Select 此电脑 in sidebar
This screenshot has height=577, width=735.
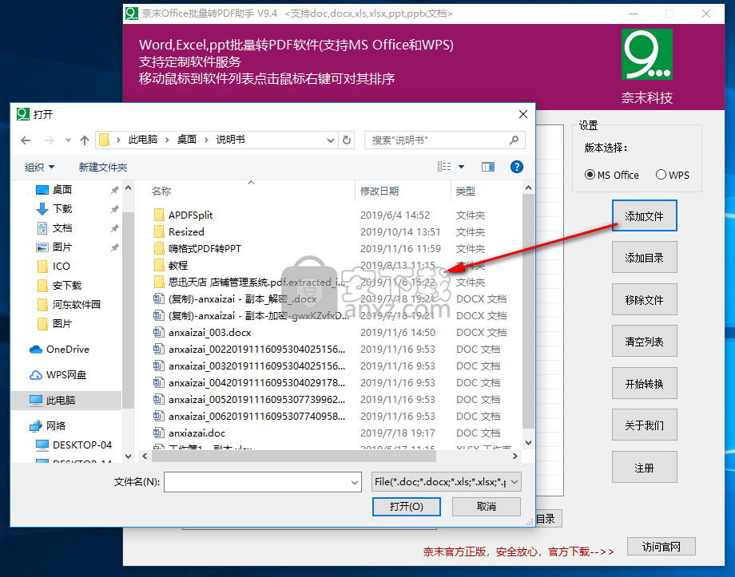click(x=66, y=401)
